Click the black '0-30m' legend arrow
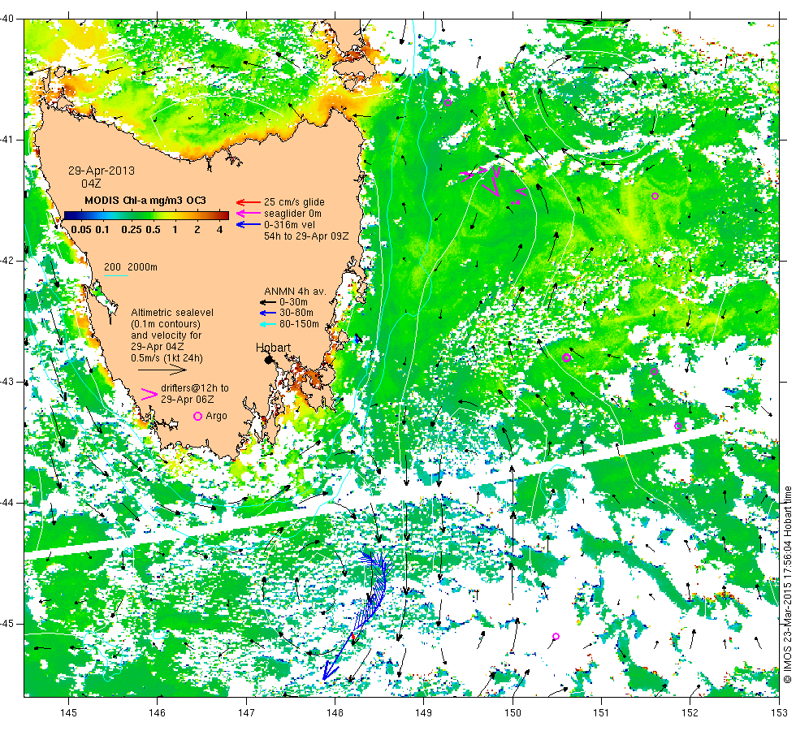The width and height of the screenshot is (796, 731). click(268, 302)
